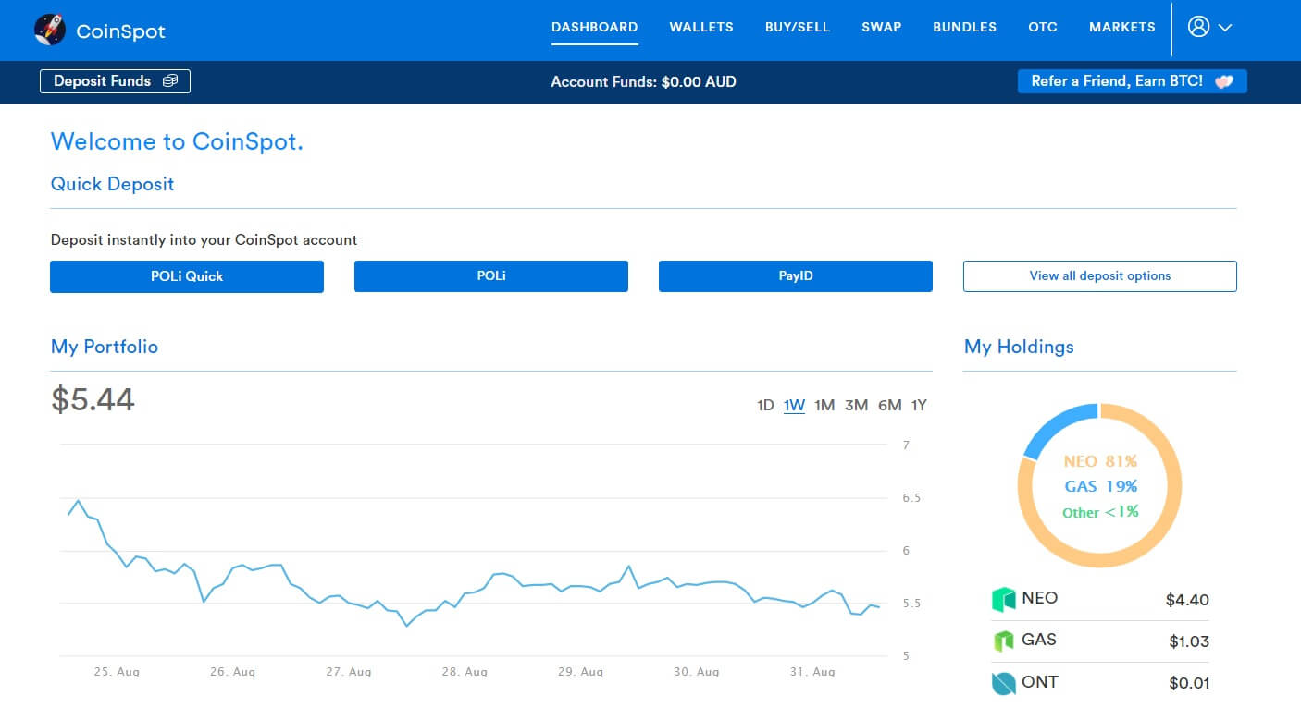This screenshot has height=720, width=1301.
Task: Click the heart icon on Refer a Friend
Action: (1224, 81)
